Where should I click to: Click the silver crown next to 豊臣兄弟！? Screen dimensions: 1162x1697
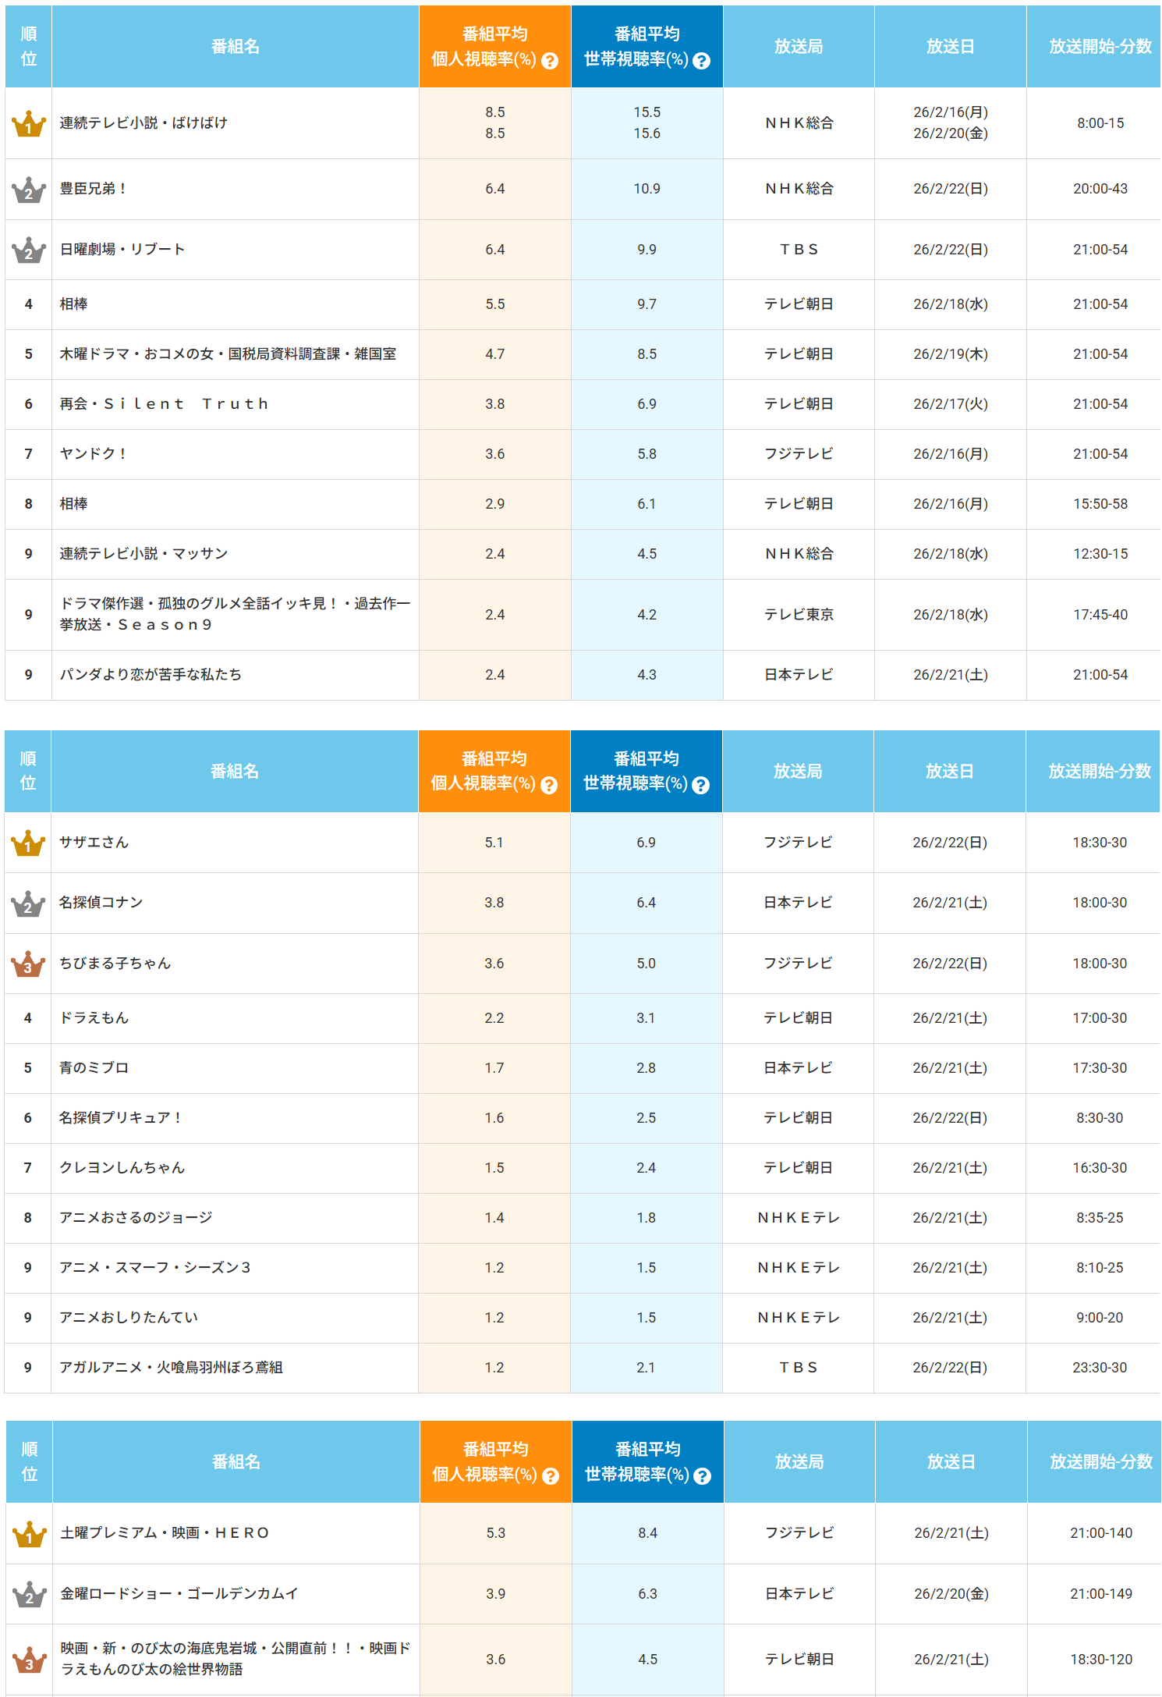pyautogui.click(x=29, y=190)
